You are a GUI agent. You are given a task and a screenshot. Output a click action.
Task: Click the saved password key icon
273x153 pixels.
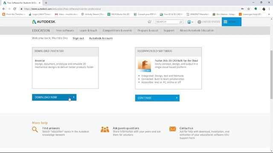click(242, 9)
